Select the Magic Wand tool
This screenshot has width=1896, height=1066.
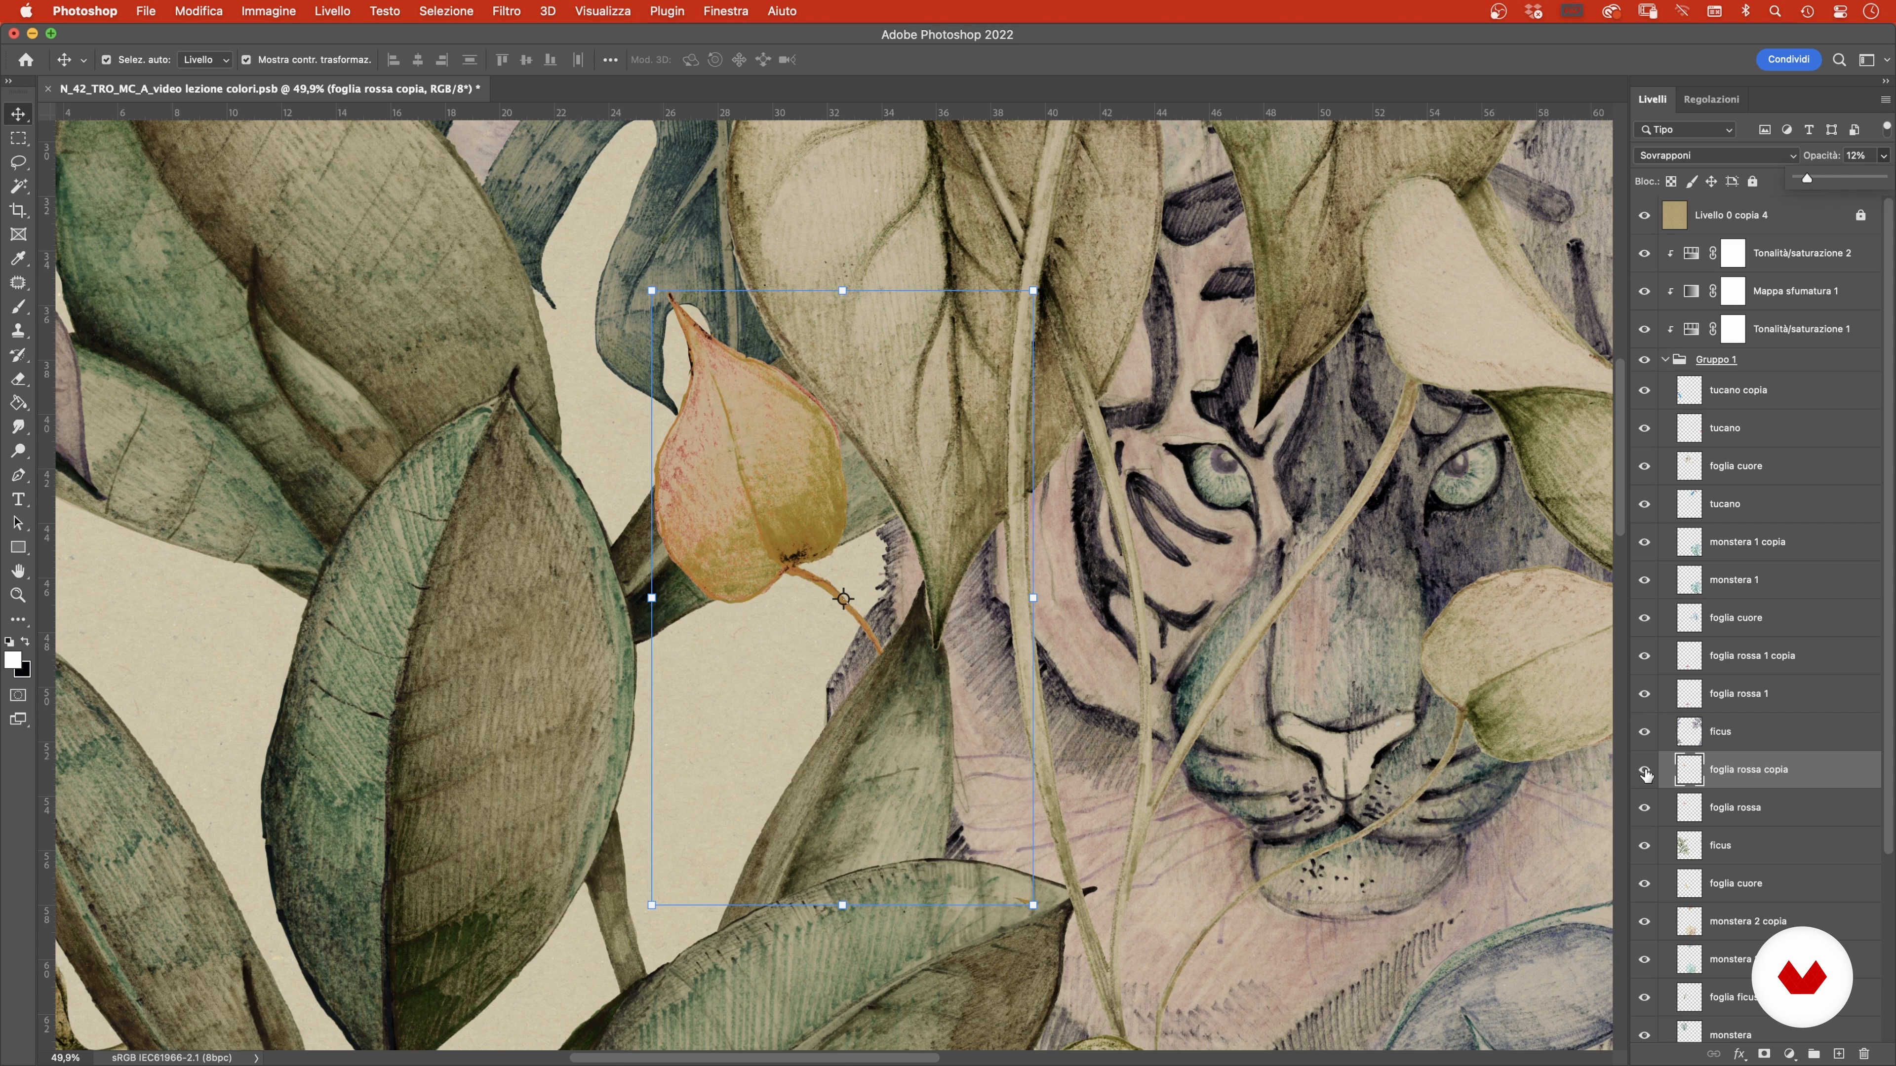[18, 186]
